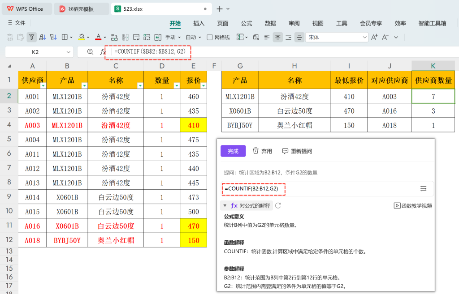Click the sort descending icon
This screenshot has height=294, width=459.
(53, 37)
